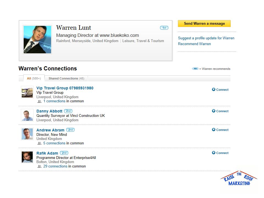This screenshot has height=198, width=264.
Task: Send Warren a message
Action: [204, 24]
